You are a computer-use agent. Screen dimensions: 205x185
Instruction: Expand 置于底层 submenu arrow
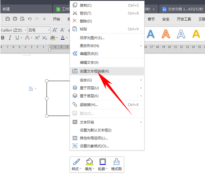pyautogui.click(x=141, y=96)
